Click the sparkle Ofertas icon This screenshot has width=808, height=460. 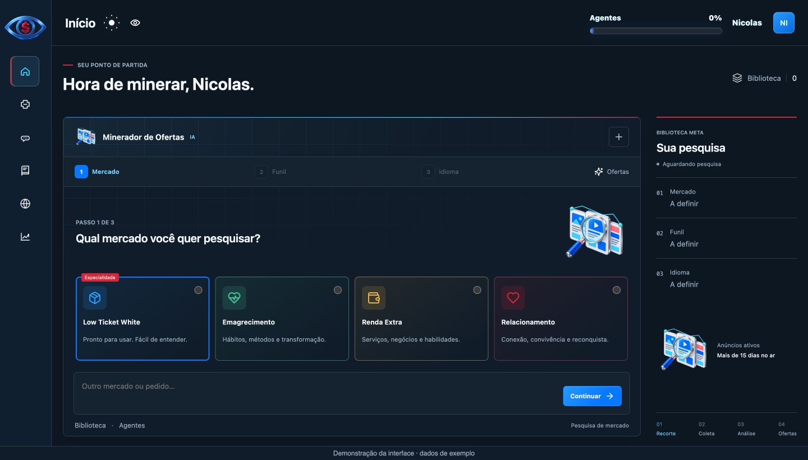coord(599,172)
